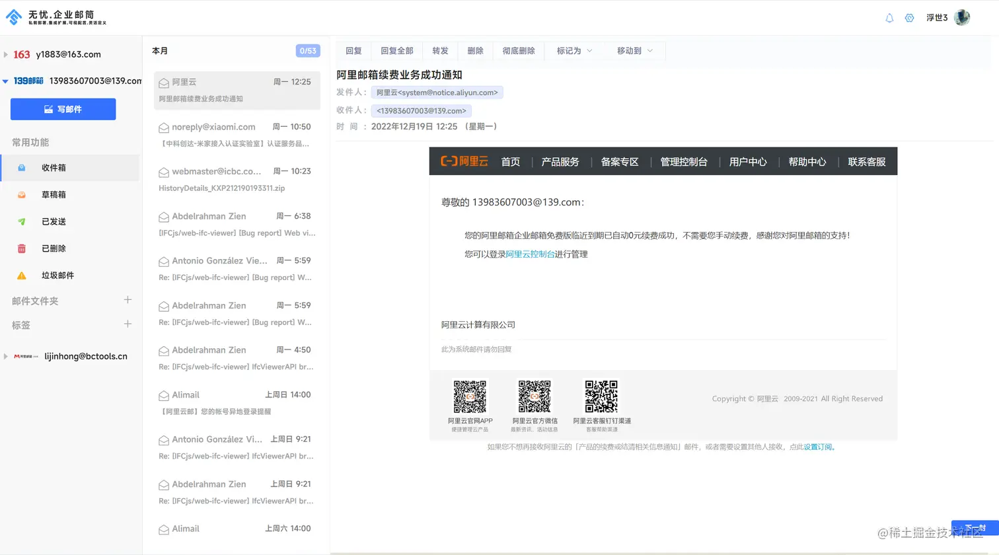
Task: Click the sent paper-plane icon beside 已发送
Action: tap(21, 222)
